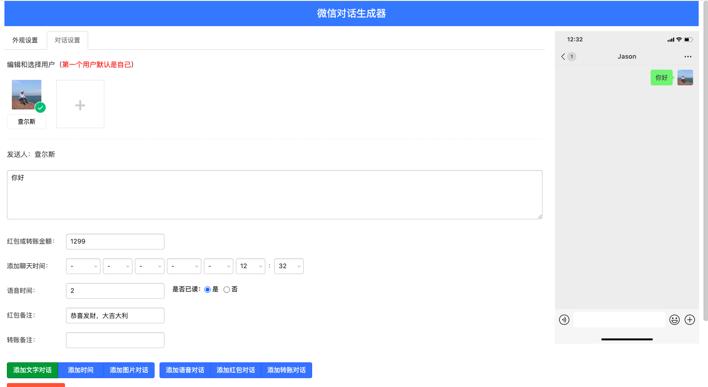The image size is (708, 387).
Task: Switch to the 外观设置 tab
Action: pos(24,40)
